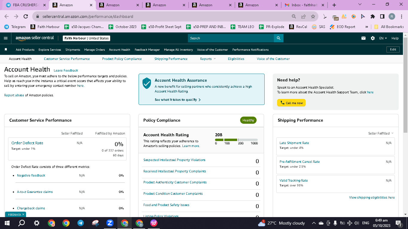Bookmark this page with the star icon
The image size is (408, 229).
click(x=313, y=16)
